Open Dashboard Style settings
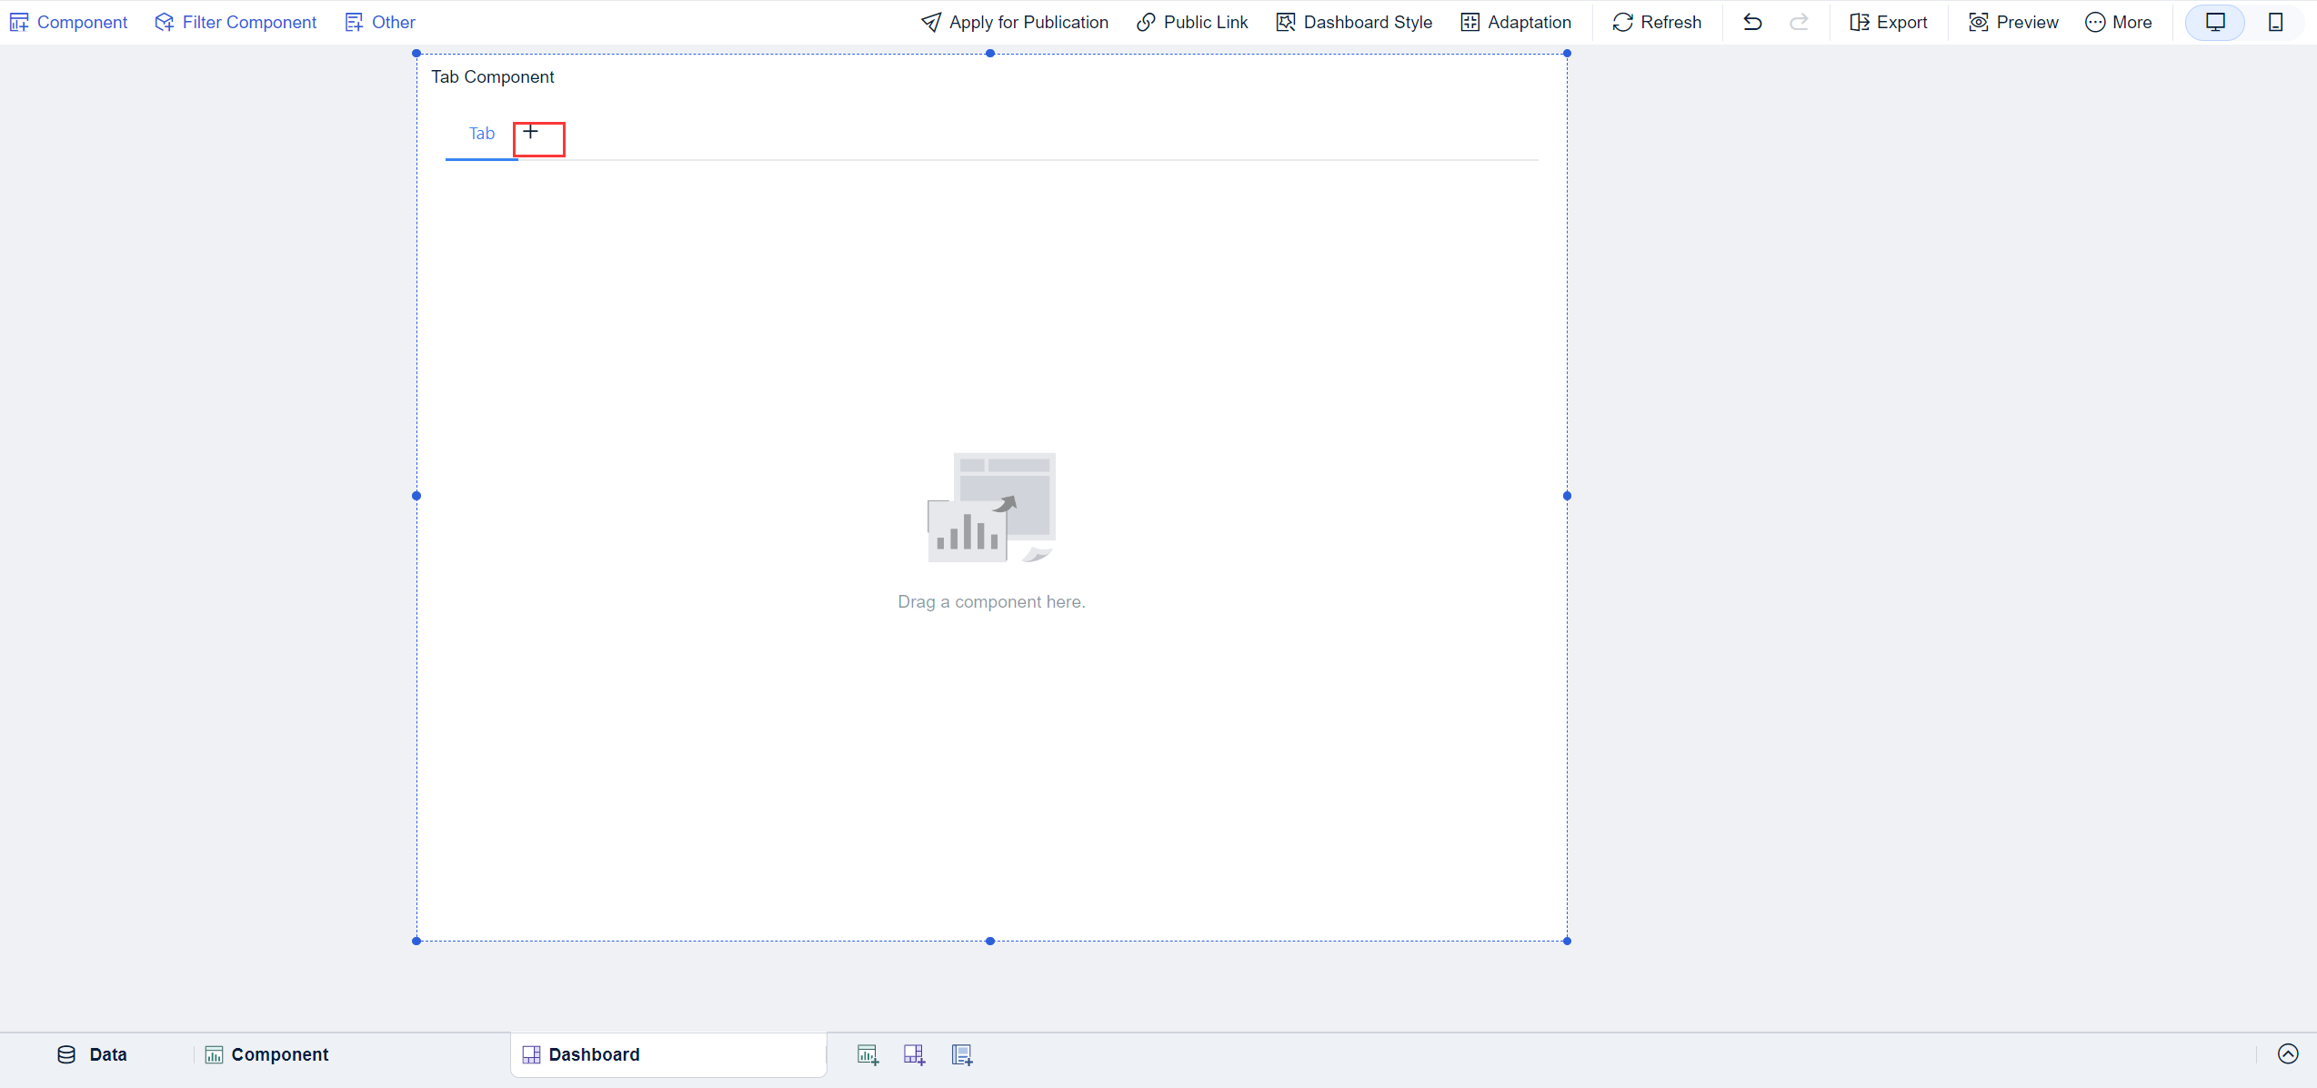The height and width of the screenshot is (1088, 2317). pyautogui.click(x=1354, y=22)
